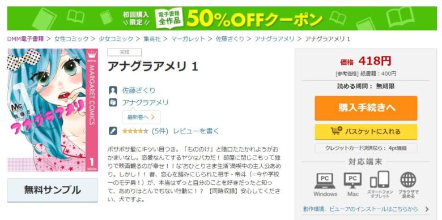442x220 pixels.
Task: Go to DMM電子書籍 breadcrumb
Action: pos(25,39)
